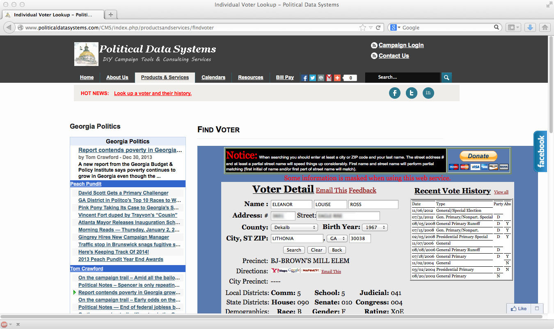Open Google directions icon
This screenshot has height=329, width=554.
click(294, 270)
